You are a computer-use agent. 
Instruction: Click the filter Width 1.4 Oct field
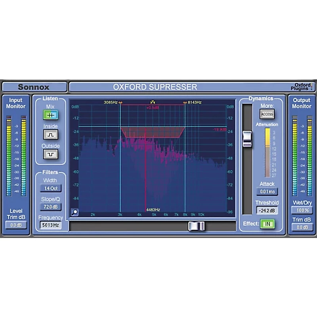click(52, 187)
